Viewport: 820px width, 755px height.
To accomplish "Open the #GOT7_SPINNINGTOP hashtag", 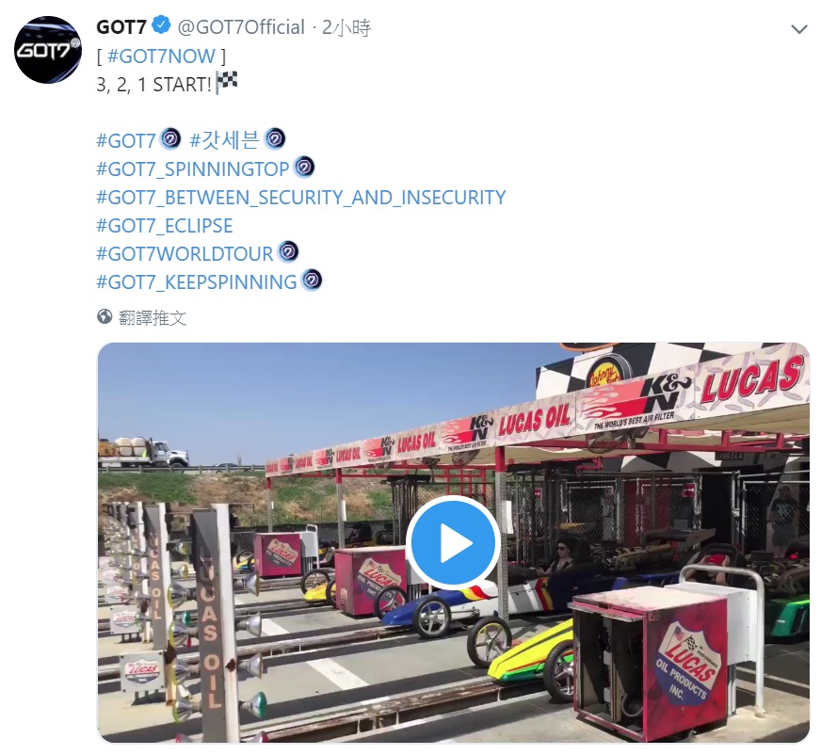I will 193,169.
